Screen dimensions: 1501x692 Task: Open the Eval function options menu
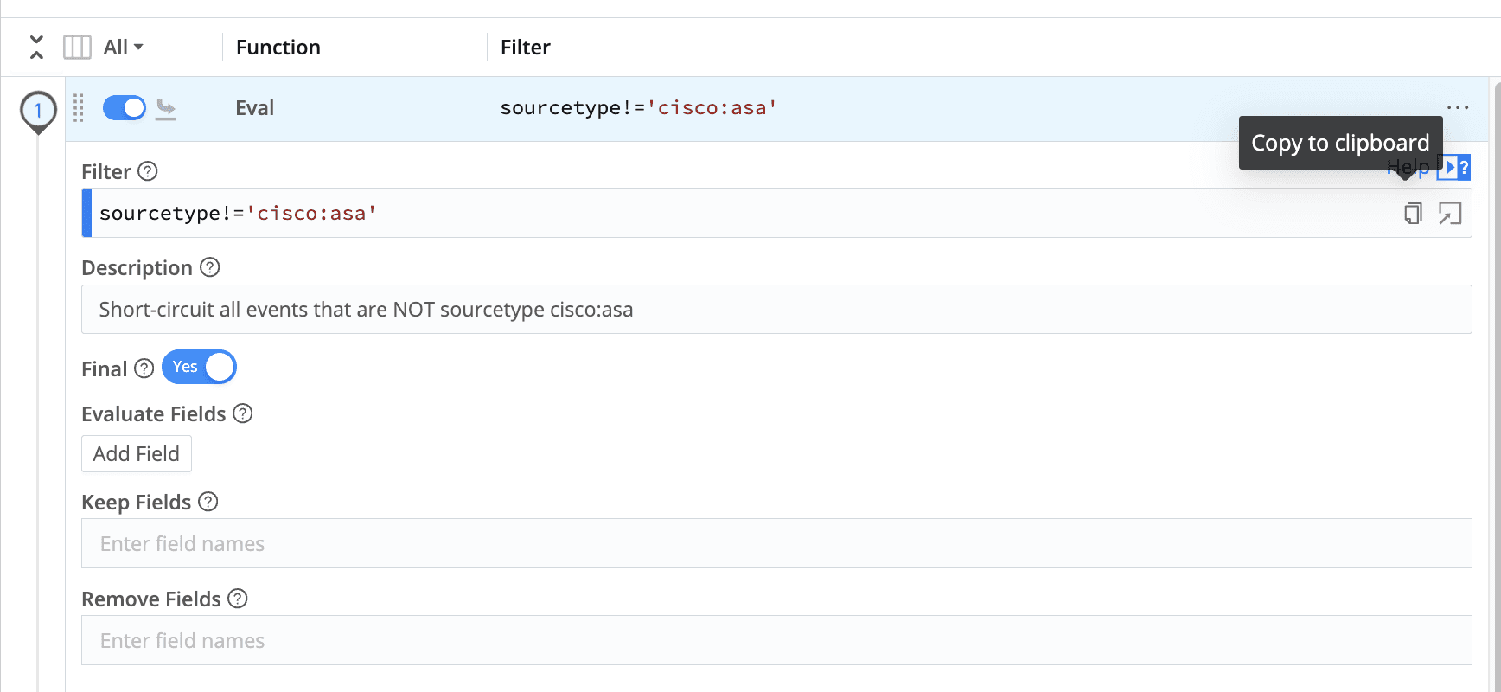[x=1458, y=108]
